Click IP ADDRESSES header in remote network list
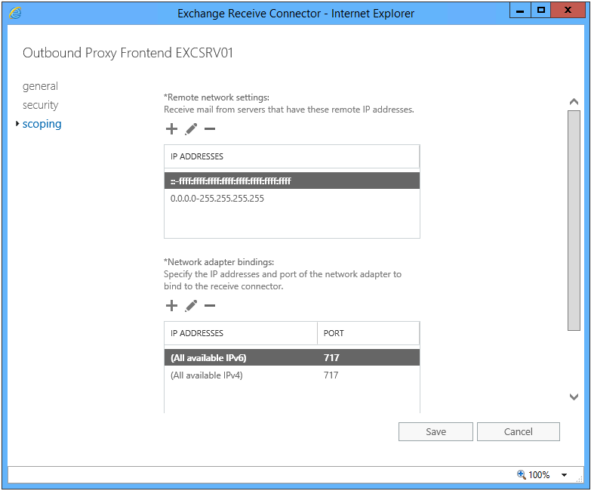 pyautogui.click(x=292, y=156)
